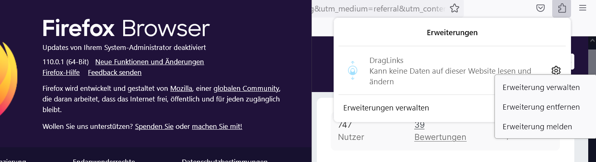Open the hamburger application menu

click(582, 8)
